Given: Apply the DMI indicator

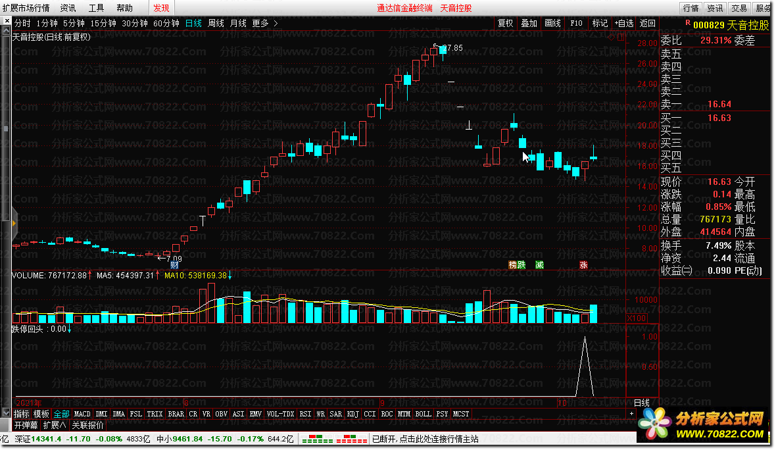Looking at the screenshot, I should click(x=101, y=414).
